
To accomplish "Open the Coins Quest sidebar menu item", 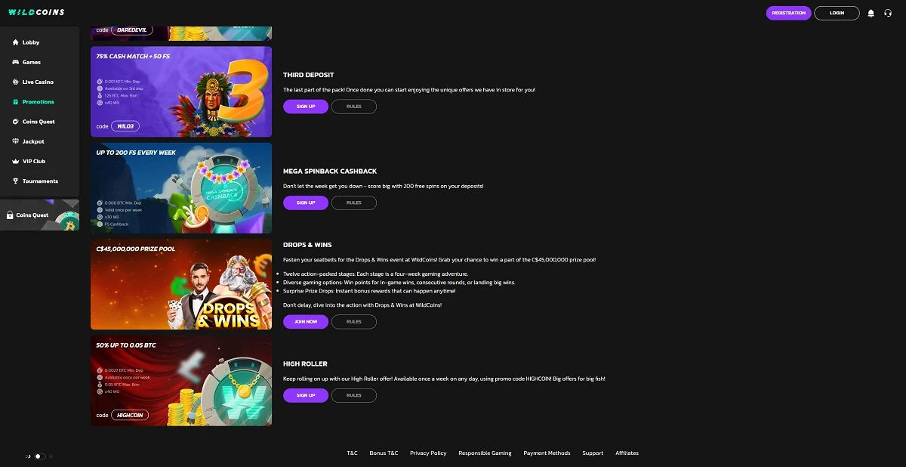I will click(x=39, y=122).
